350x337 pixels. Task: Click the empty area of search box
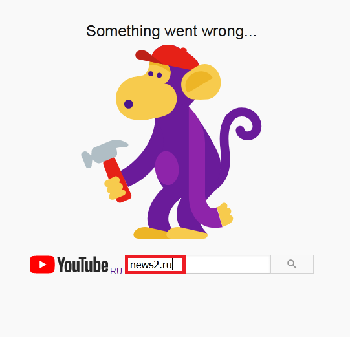228,265
